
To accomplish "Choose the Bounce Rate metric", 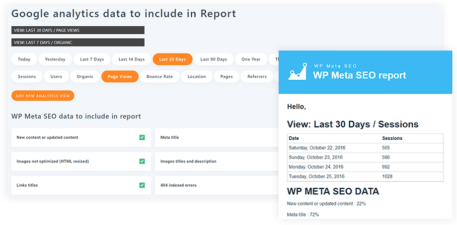I will 159,77.
